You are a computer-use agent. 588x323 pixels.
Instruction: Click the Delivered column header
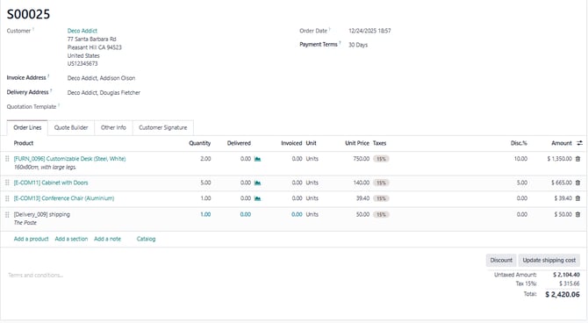click(239, 143)
